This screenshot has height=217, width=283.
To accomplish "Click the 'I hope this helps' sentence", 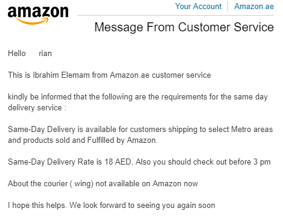I will click(37, 206).
